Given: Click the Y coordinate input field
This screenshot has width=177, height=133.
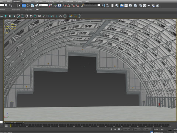Looking at the screenshot, I should coord(137,129).
